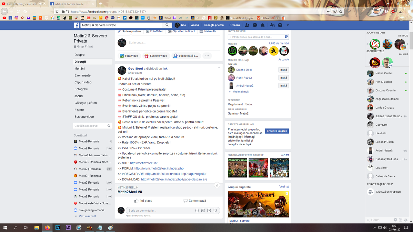Invite Dianne Steel to the group
This screenshot has width=413, height=232.
tap(284, 70)
